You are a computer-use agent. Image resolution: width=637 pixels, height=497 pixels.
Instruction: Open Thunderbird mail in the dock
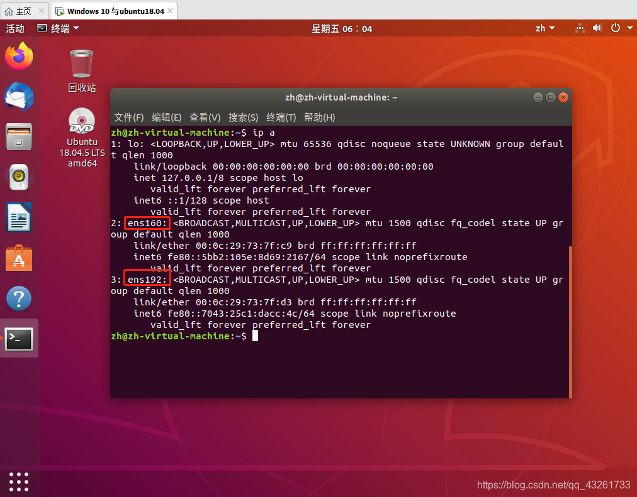pos(19,97)
